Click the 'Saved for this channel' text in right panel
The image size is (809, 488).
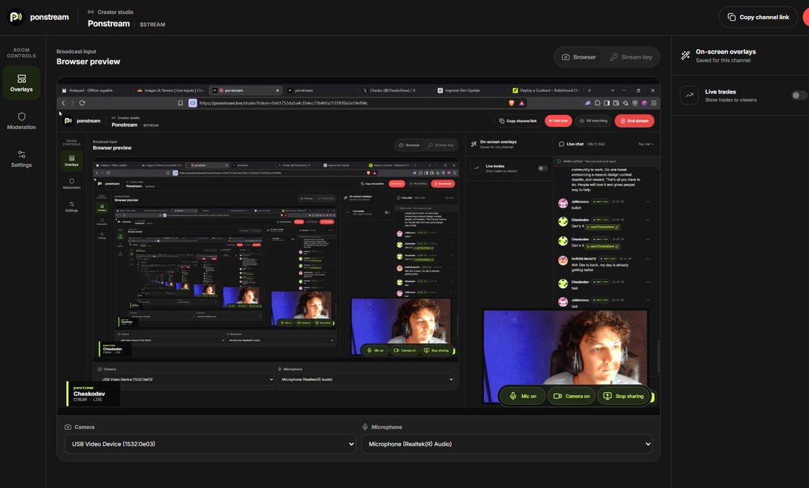(723, 61)
